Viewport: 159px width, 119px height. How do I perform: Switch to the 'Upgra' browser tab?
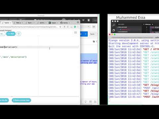pos(53,23)
